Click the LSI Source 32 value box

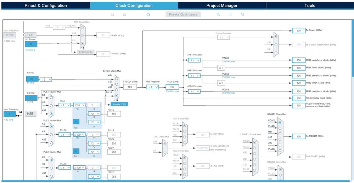[31, 44]
